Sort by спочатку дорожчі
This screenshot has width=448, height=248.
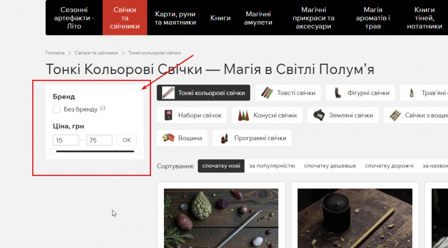tap(389, 166)
